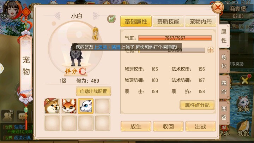Tap the yellow crossed swords icon
254x143 pixels.
[x=245, y=80]
